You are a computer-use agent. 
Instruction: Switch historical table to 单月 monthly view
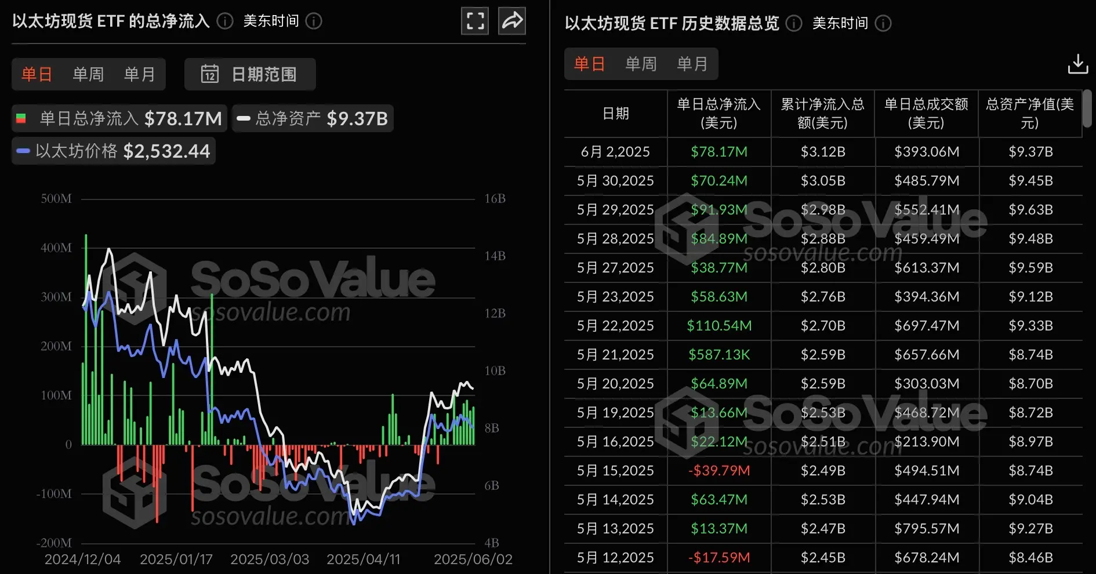point(692,64)
